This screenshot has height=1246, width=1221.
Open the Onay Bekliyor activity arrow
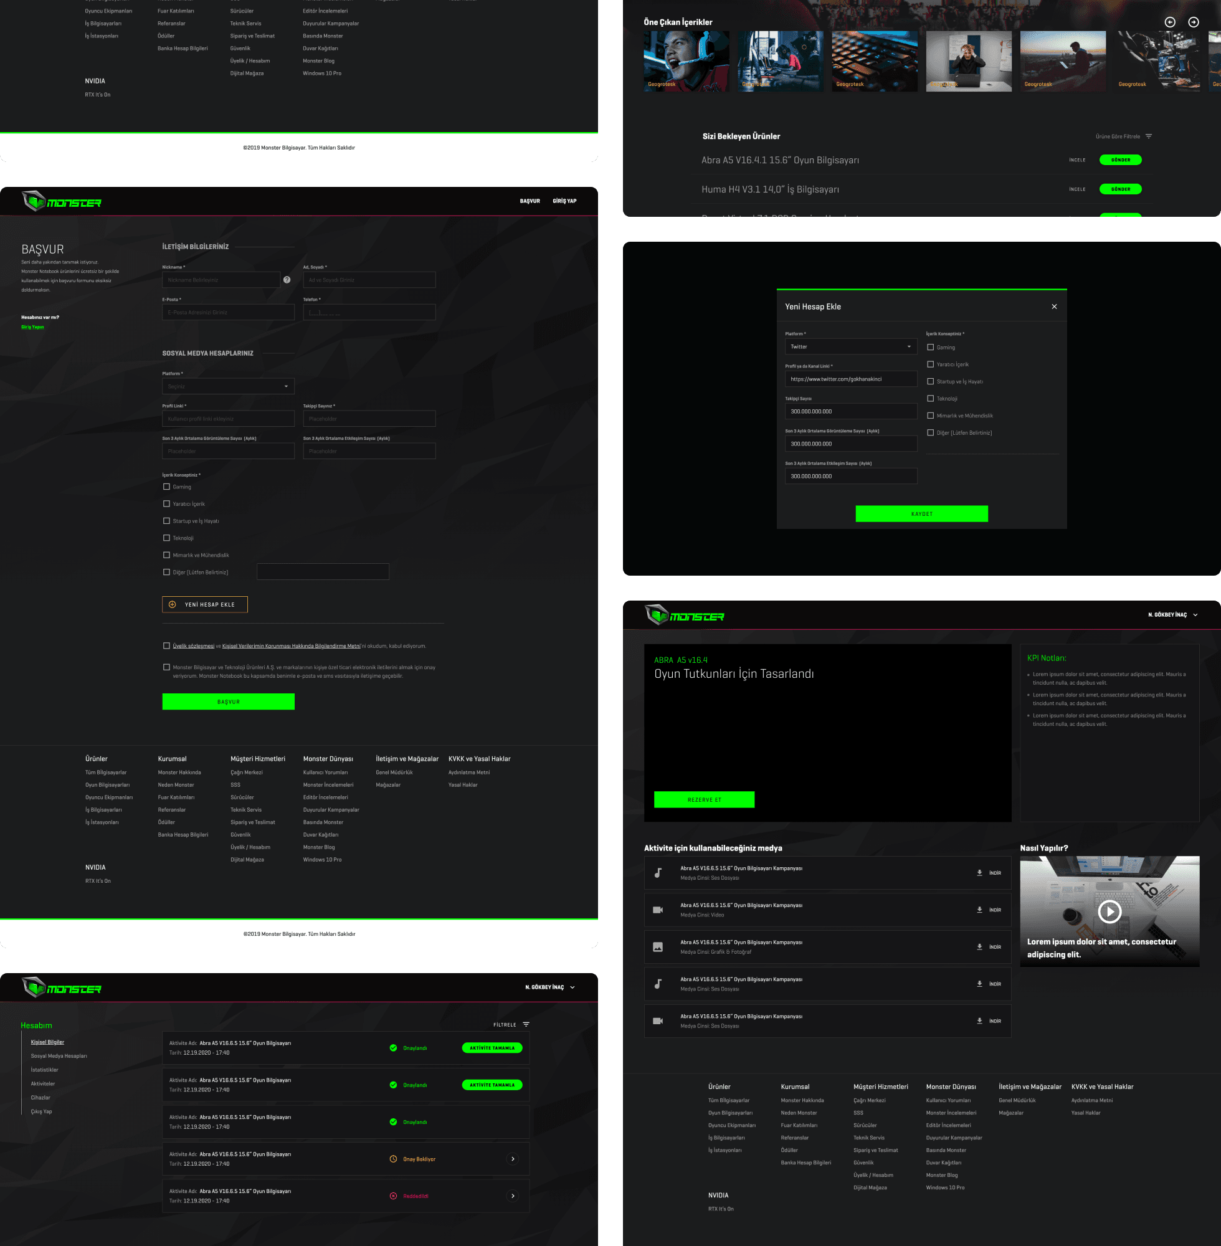pyautogui.click(x=512, y=1158)
